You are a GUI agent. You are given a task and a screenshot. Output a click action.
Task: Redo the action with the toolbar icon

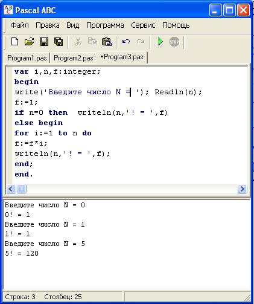(x=141, y=42)
